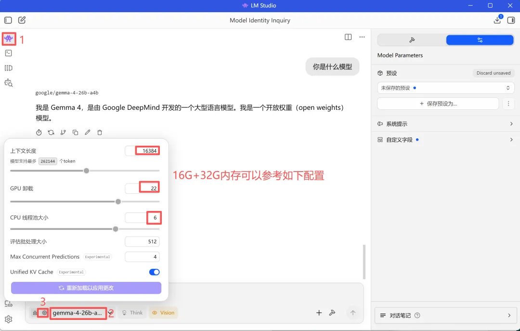Select the gemma-4-26b-a... model selector
Viewport: 520px width, 331px height.
[x=77, y=313]
